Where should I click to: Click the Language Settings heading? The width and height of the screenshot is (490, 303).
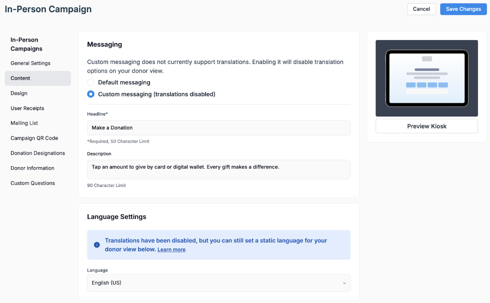tap(116, 217)
